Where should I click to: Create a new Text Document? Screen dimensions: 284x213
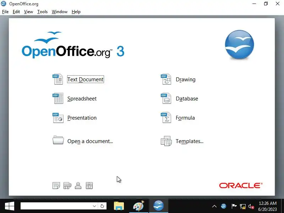pyautogui.click(x=86, y=79)
